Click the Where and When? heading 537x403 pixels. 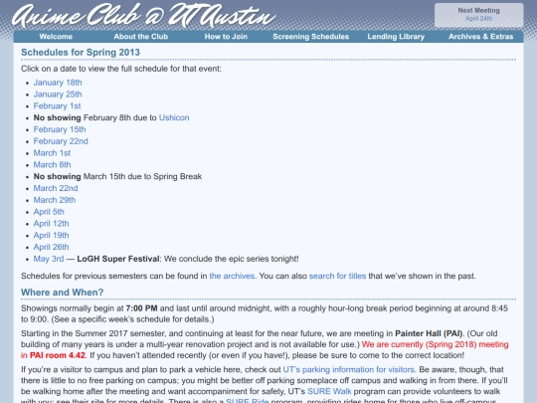click(x=62, y=293)
